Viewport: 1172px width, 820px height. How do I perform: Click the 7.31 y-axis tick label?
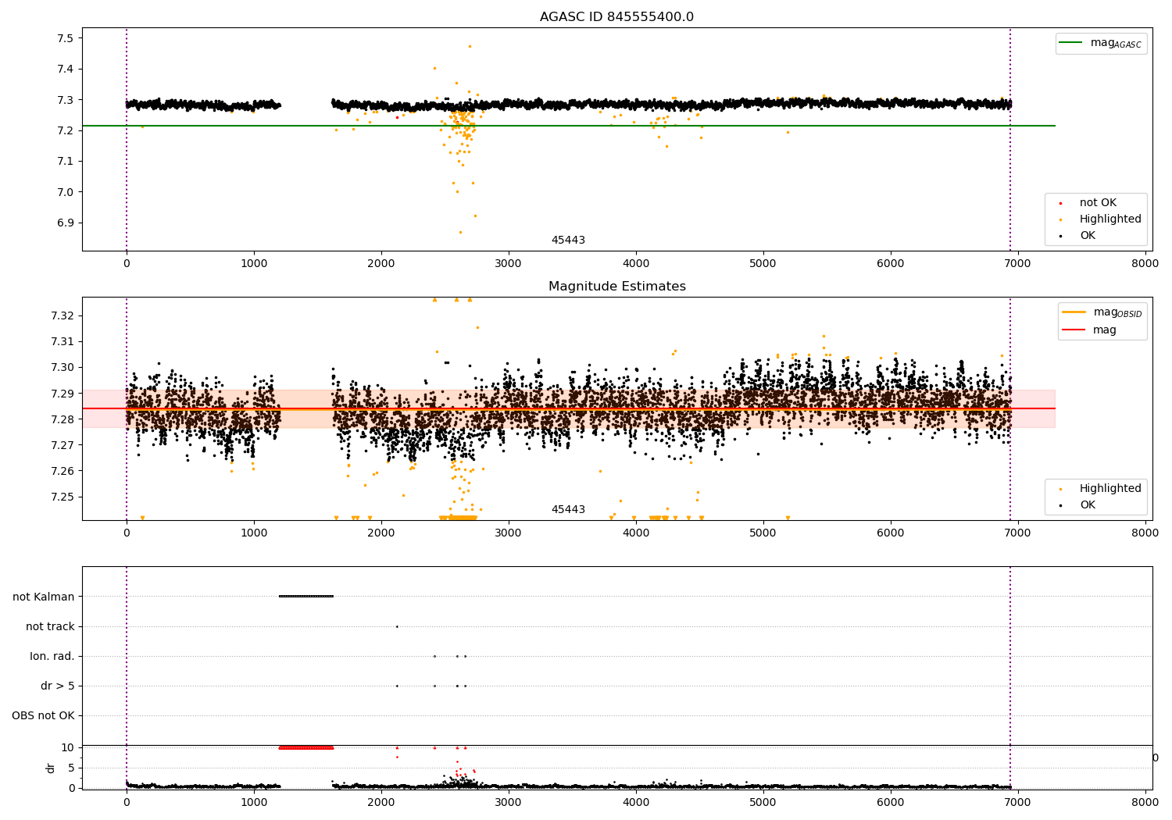click(63, 341)
